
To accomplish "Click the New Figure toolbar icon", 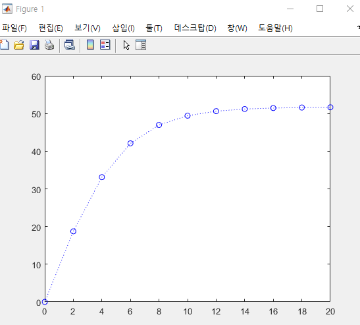I will pyautogui.click(x=4, y=45).
